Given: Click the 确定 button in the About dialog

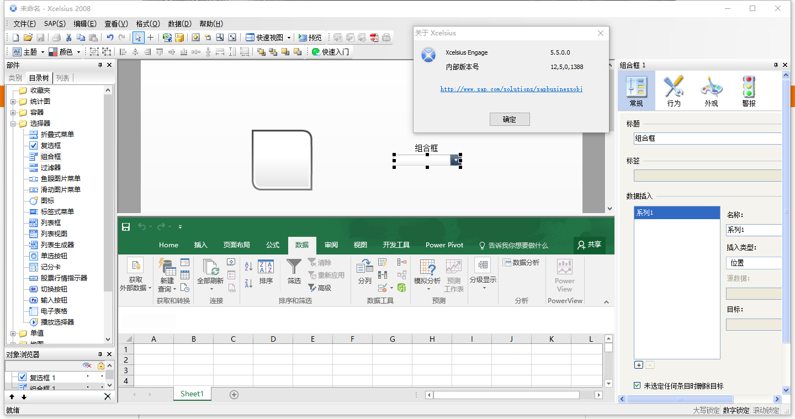Looking at the screenshot, I should point(510,119).
